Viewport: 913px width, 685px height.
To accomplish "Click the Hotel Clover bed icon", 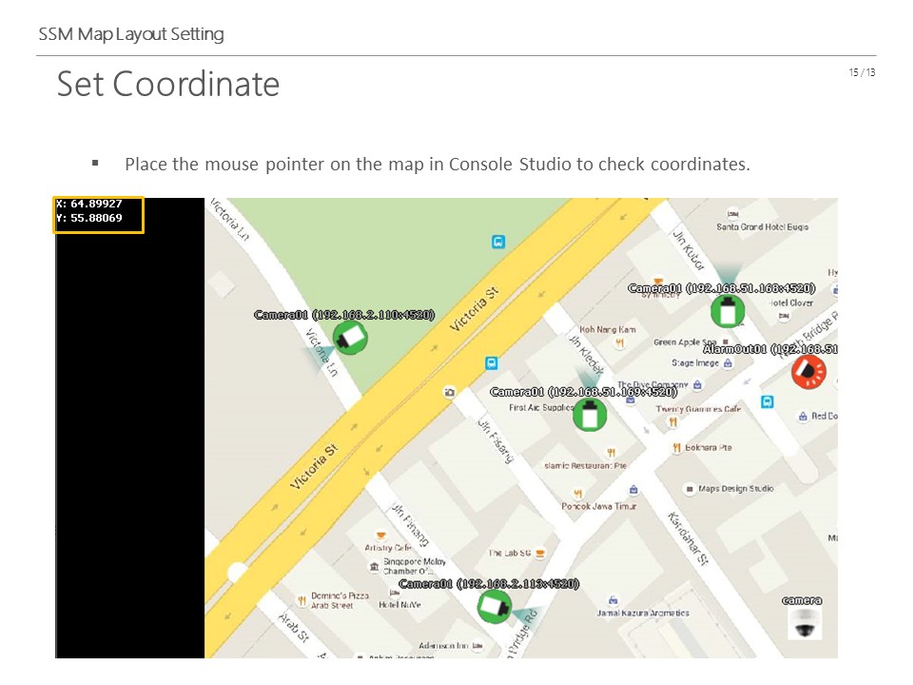I will pyautogui.click(x=784, y=316).
